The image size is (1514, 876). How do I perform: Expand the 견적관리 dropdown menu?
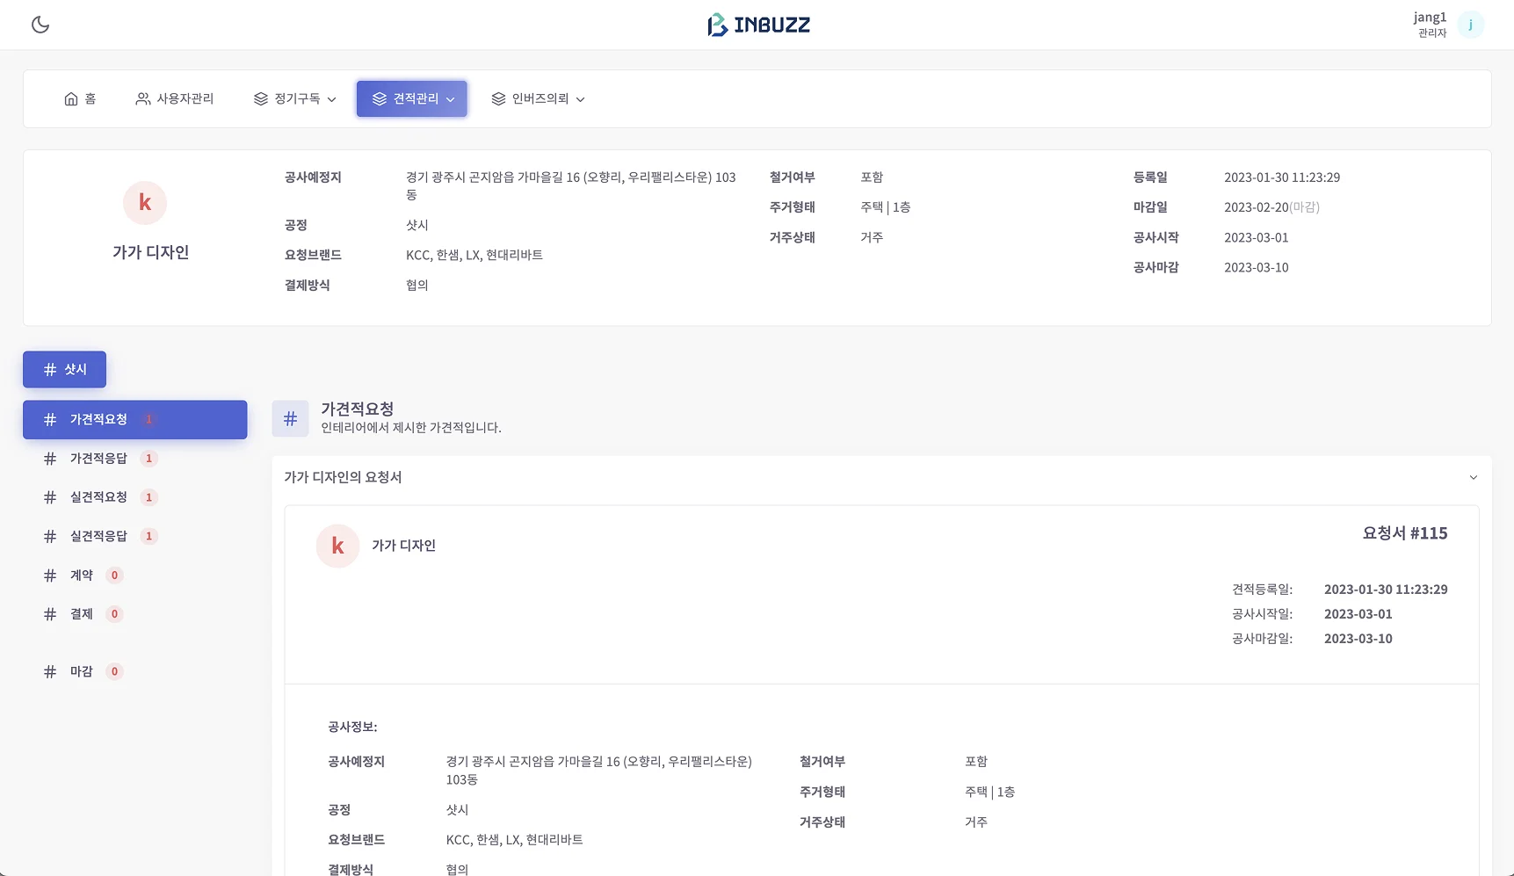[412, 99]
